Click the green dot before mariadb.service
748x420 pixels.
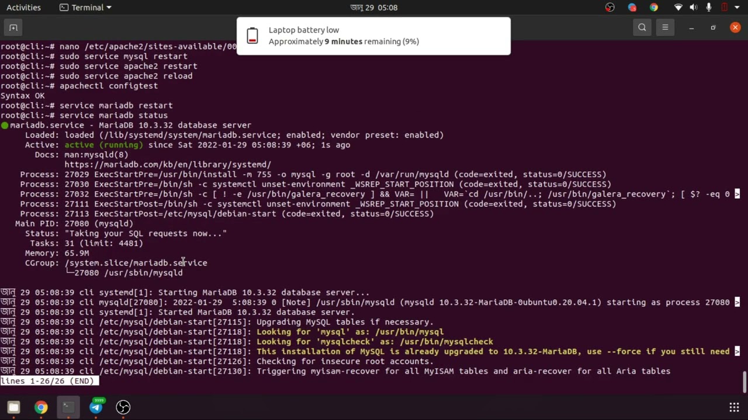pos(5,125)
